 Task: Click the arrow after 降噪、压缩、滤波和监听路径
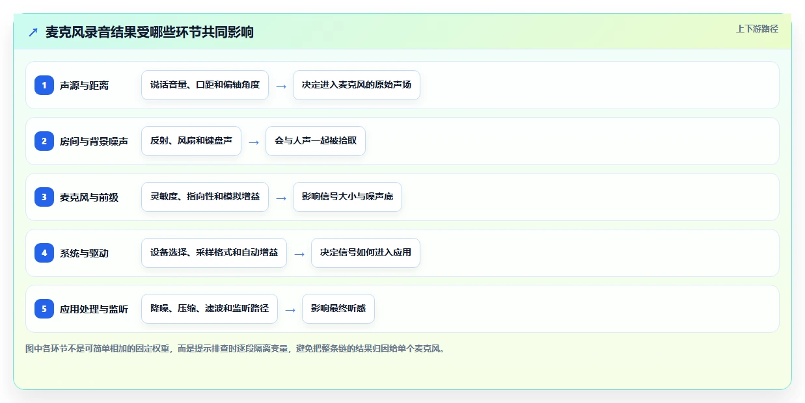point(290,309)
